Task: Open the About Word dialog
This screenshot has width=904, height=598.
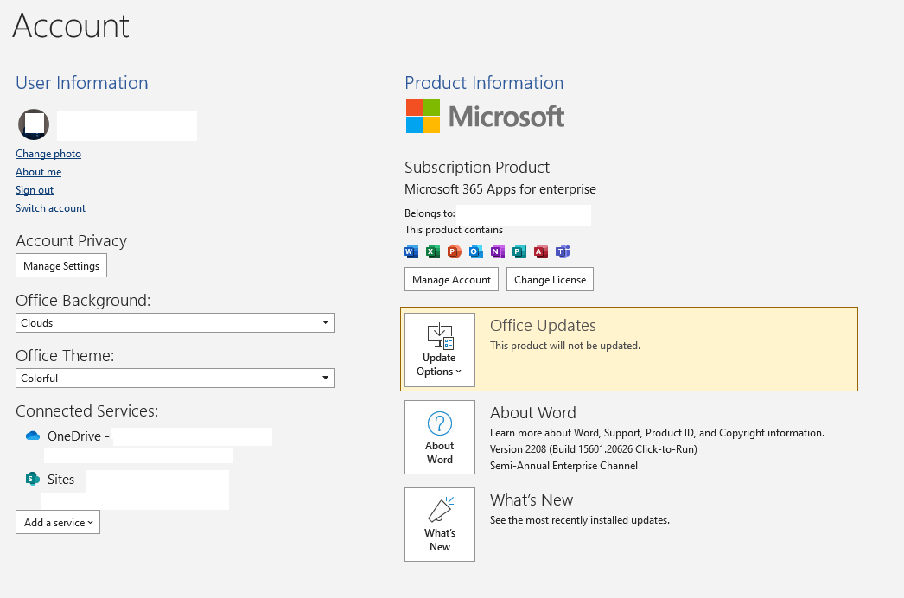Action: 440,437
